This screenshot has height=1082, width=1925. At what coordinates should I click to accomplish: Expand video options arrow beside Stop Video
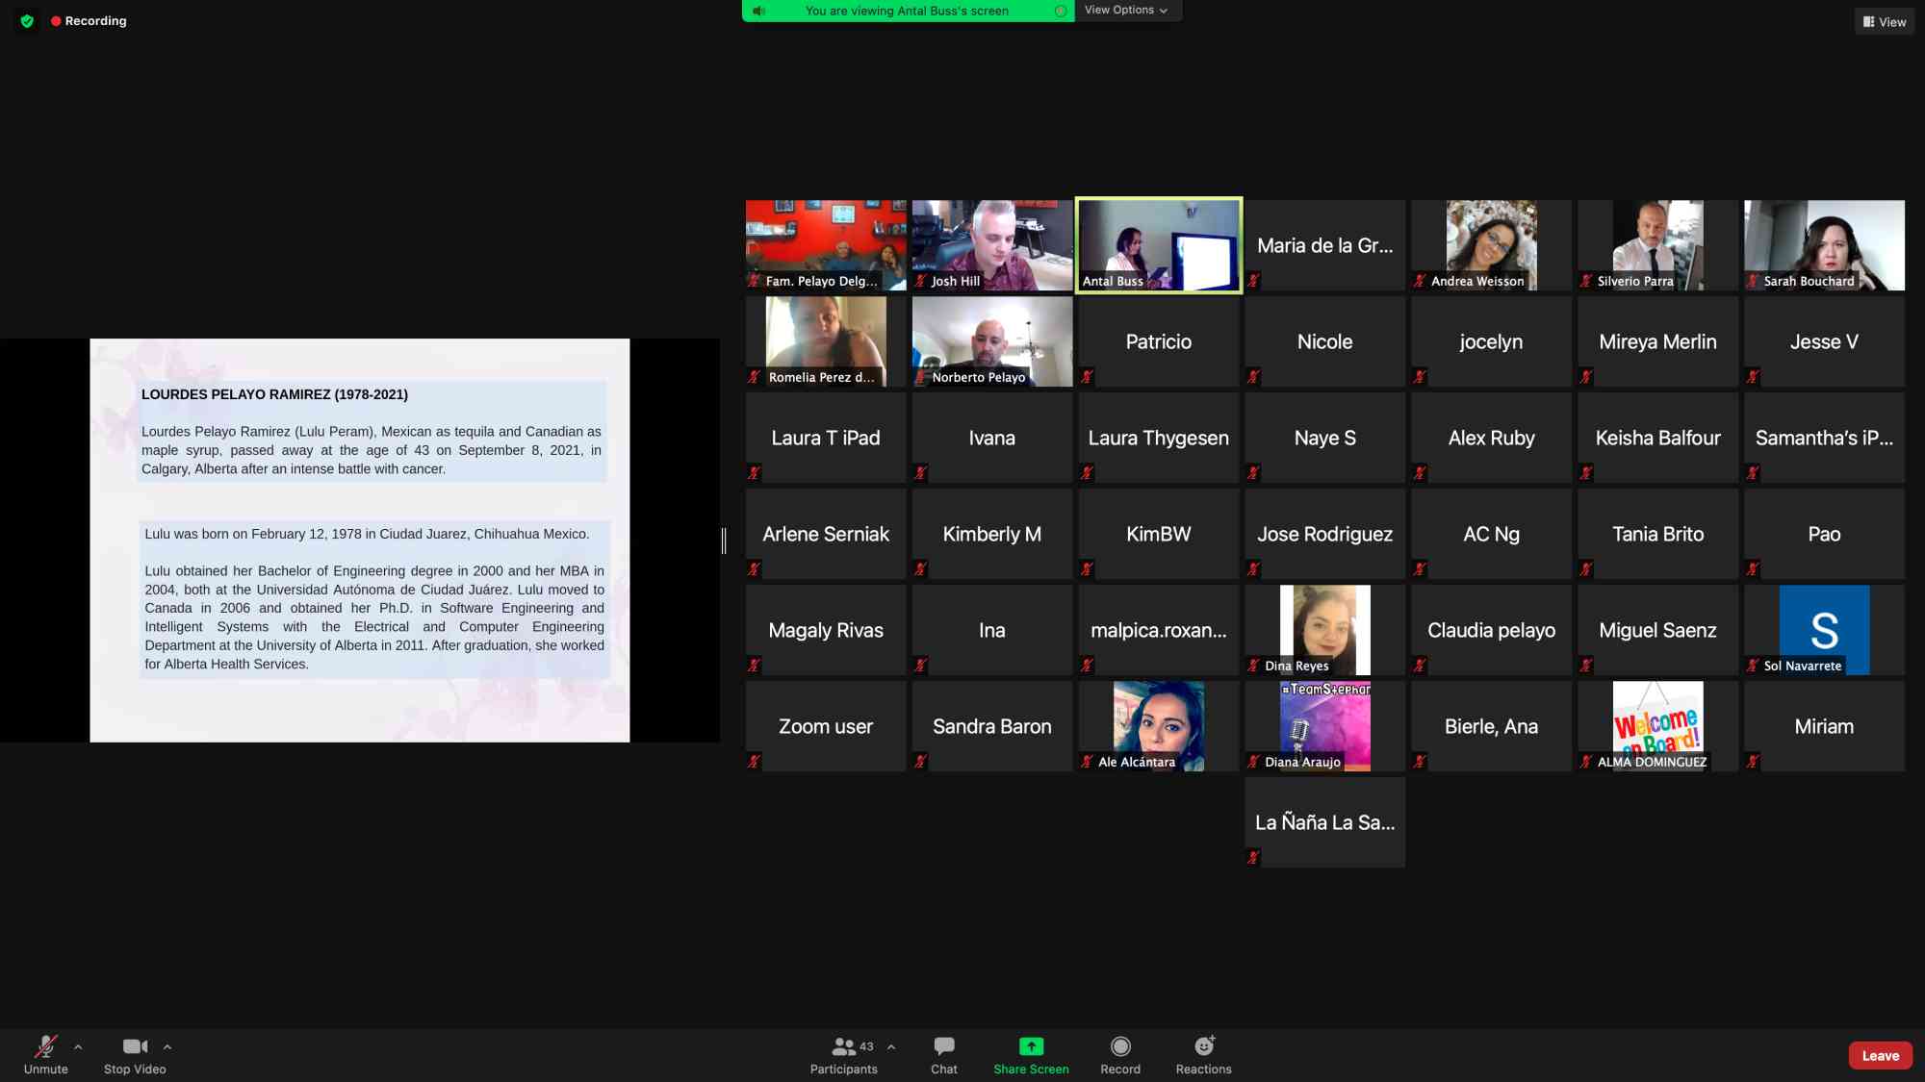pos(167,1046)
